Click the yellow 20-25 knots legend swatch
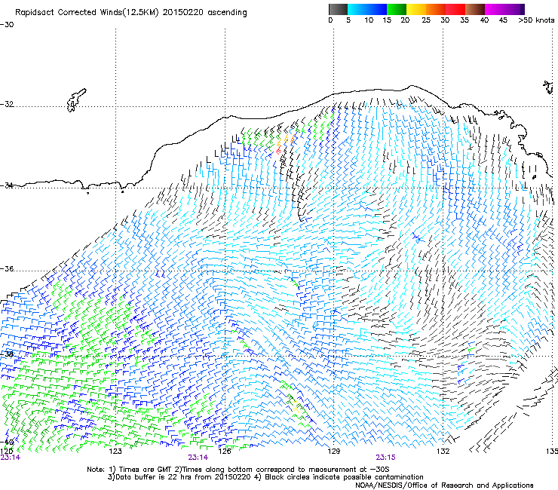This screenshot has width=558, height=490. pyautogui.click(x=416, y=9)
